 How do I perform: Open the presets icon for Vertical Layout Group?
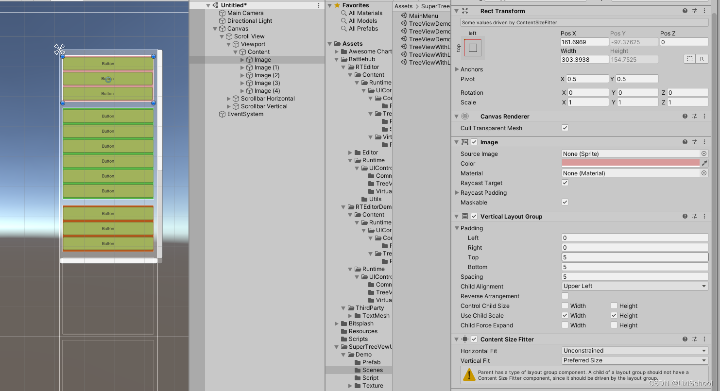tap(695, 216)
